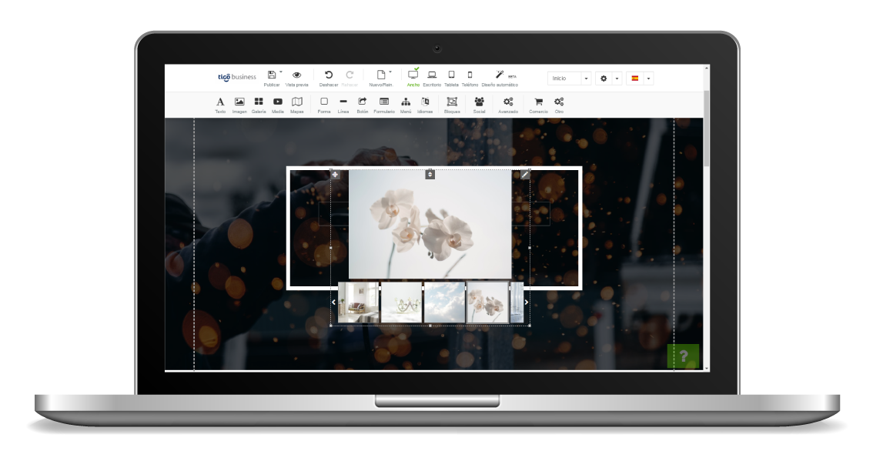
Task: Select the Texto tool
Action: point(220,104)
